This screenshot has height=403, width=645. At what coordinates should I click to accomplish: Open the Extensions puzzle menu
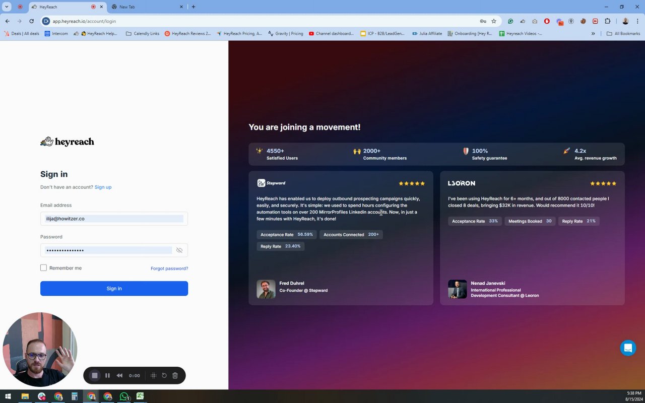coord(607,21)
